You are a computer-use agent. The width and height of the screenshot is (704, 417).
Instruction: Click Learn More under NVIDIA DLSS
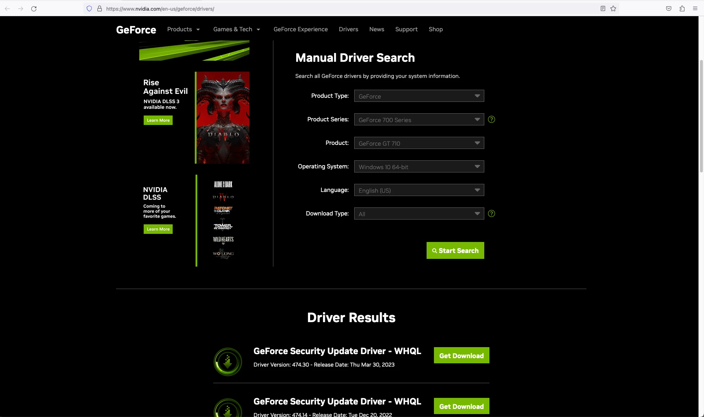[x=158, y=229]
